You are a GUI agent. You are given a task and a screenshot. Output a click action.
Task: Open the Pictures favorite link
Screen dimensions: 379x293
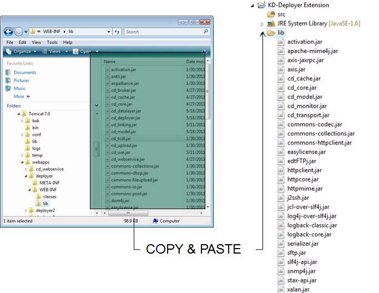pyautogui.click(x=21, y=80)
